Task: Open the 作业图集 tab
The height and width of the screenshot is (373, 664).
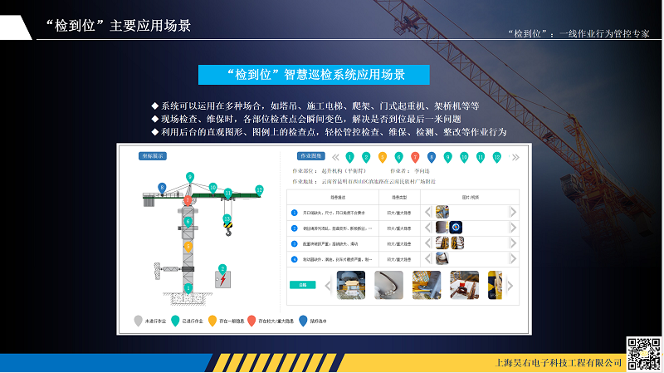Action: [310, 155]
